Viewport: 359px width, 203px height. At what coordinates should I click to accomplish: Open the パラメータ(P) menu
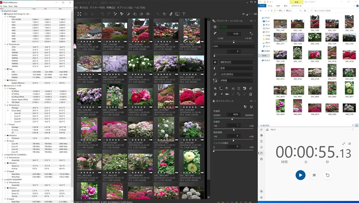pyautogui.click(x=96, y=7)
